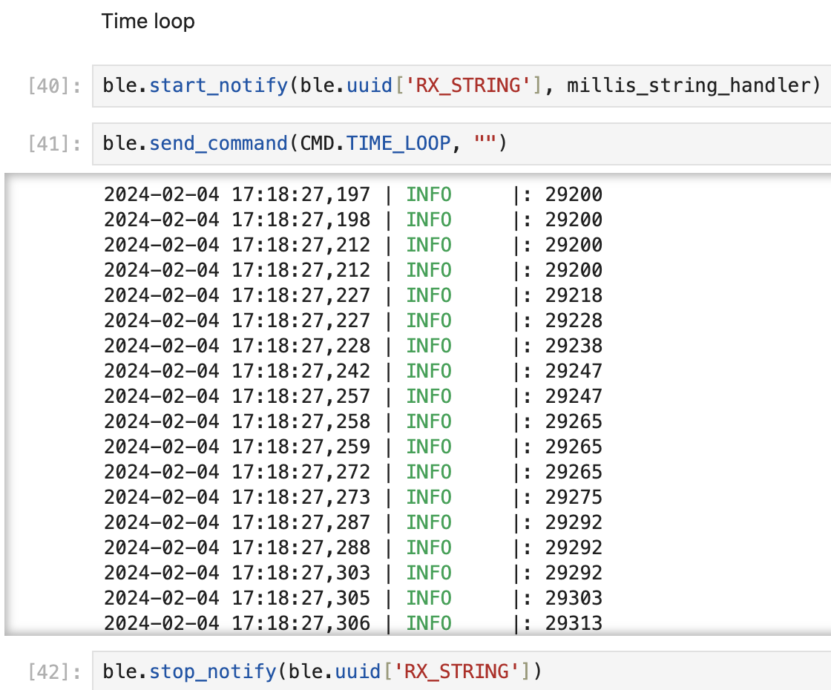Click the log timestamp 17:18:27,288

[301, 548]
